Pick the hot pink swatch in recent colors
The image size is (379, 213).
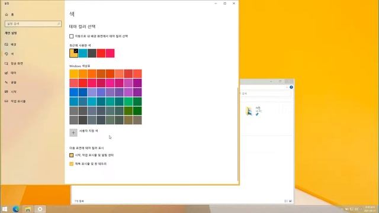click(x=110, y=53)
